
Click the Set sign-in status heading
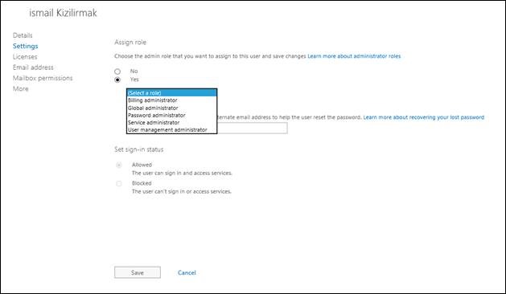[x=138, y=149]
